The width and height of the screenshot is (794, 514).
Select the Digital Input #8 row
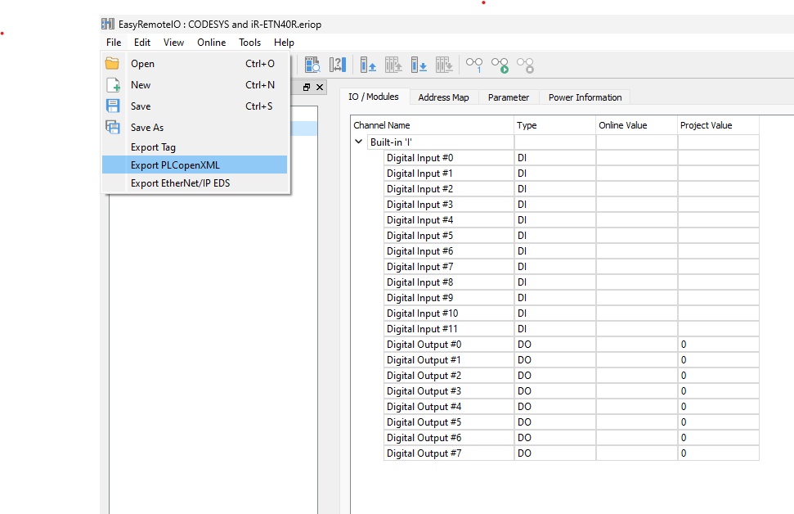(572, 282)
